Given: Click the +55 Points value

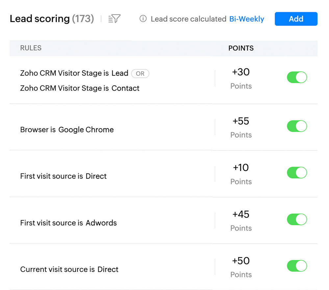Looking at the screenshot, I should [x=241, y=128].
